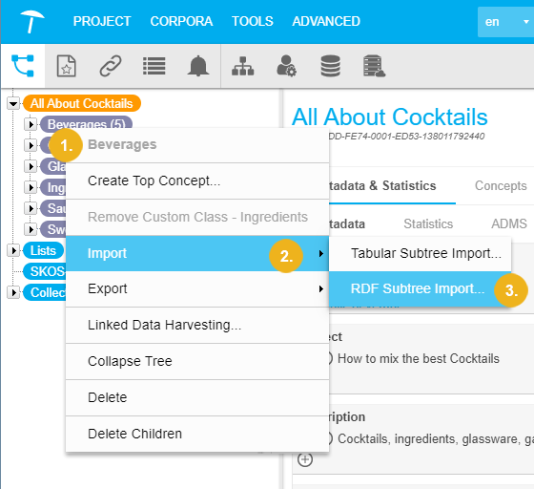Screen dimensions: 534x489
Task: Click the plus add button under Description
Action: pyautogui.click(x=305, y=459)
